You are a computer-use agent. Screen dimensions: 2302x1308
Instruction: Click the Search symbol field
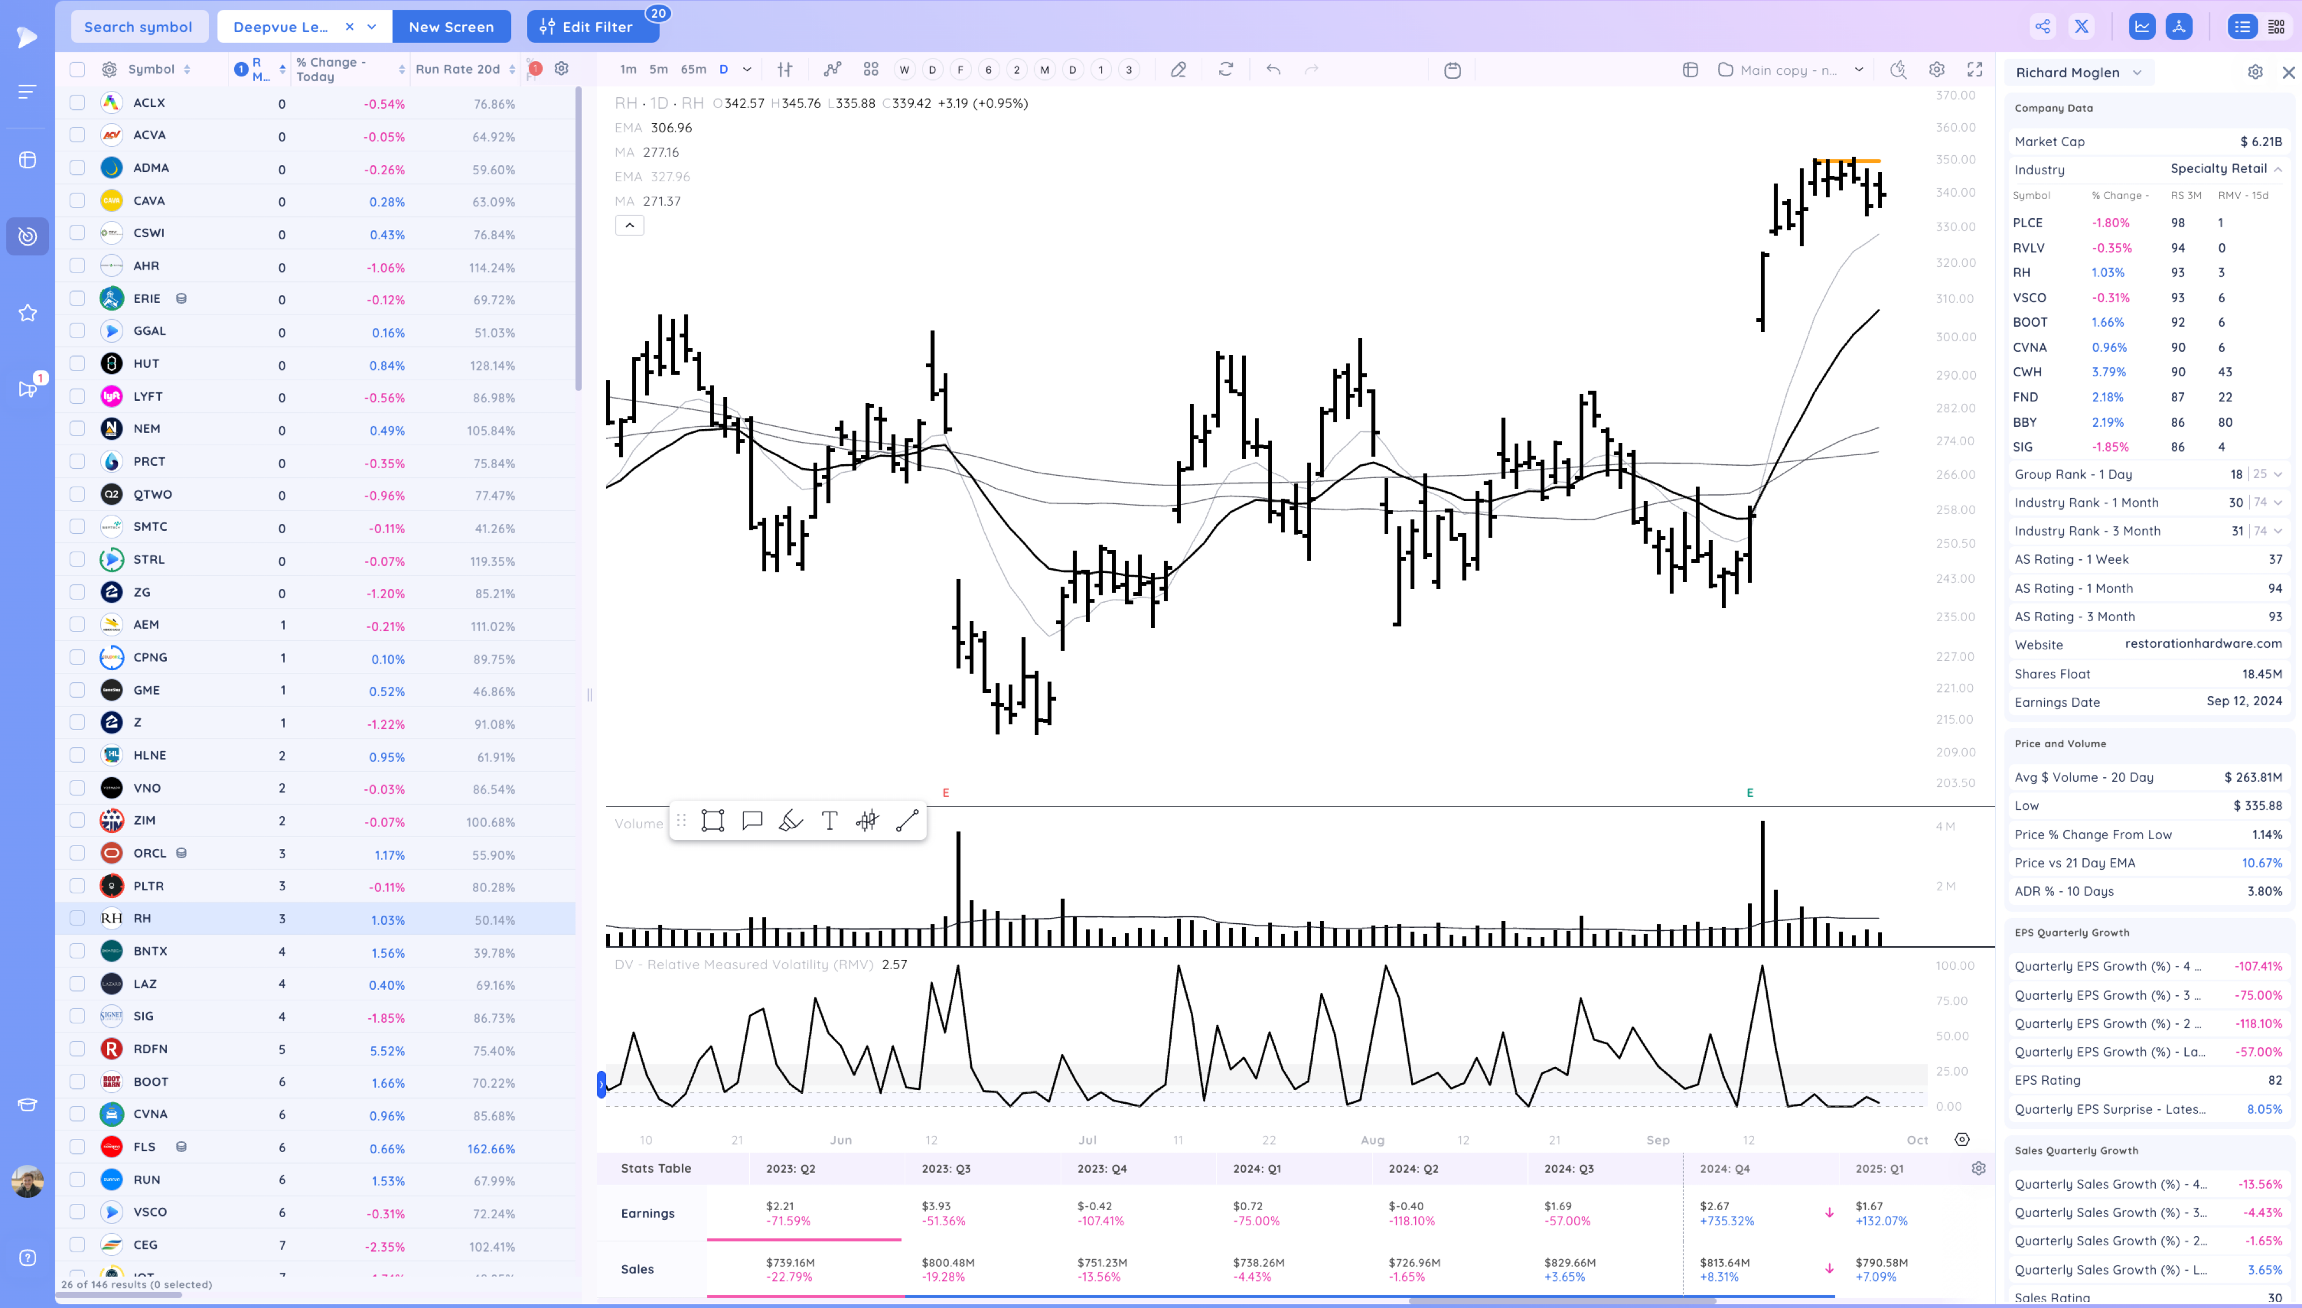pyautogui.click(x=138, y=27)
